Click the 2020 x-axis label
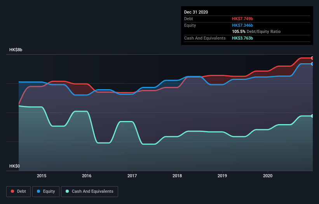 tap(268, 176)
